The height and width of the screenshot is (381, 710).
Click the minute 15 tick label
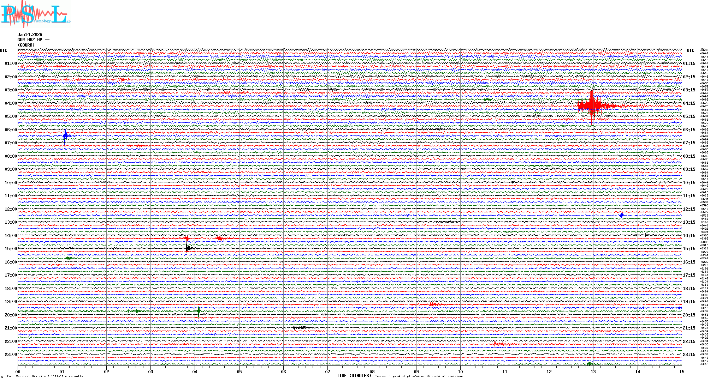click(x=681, y=371)
